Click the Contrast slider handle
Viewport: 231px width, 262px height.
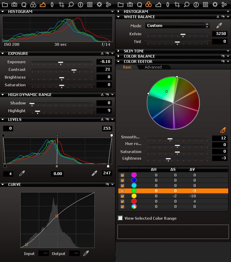[x=74, y=71]
